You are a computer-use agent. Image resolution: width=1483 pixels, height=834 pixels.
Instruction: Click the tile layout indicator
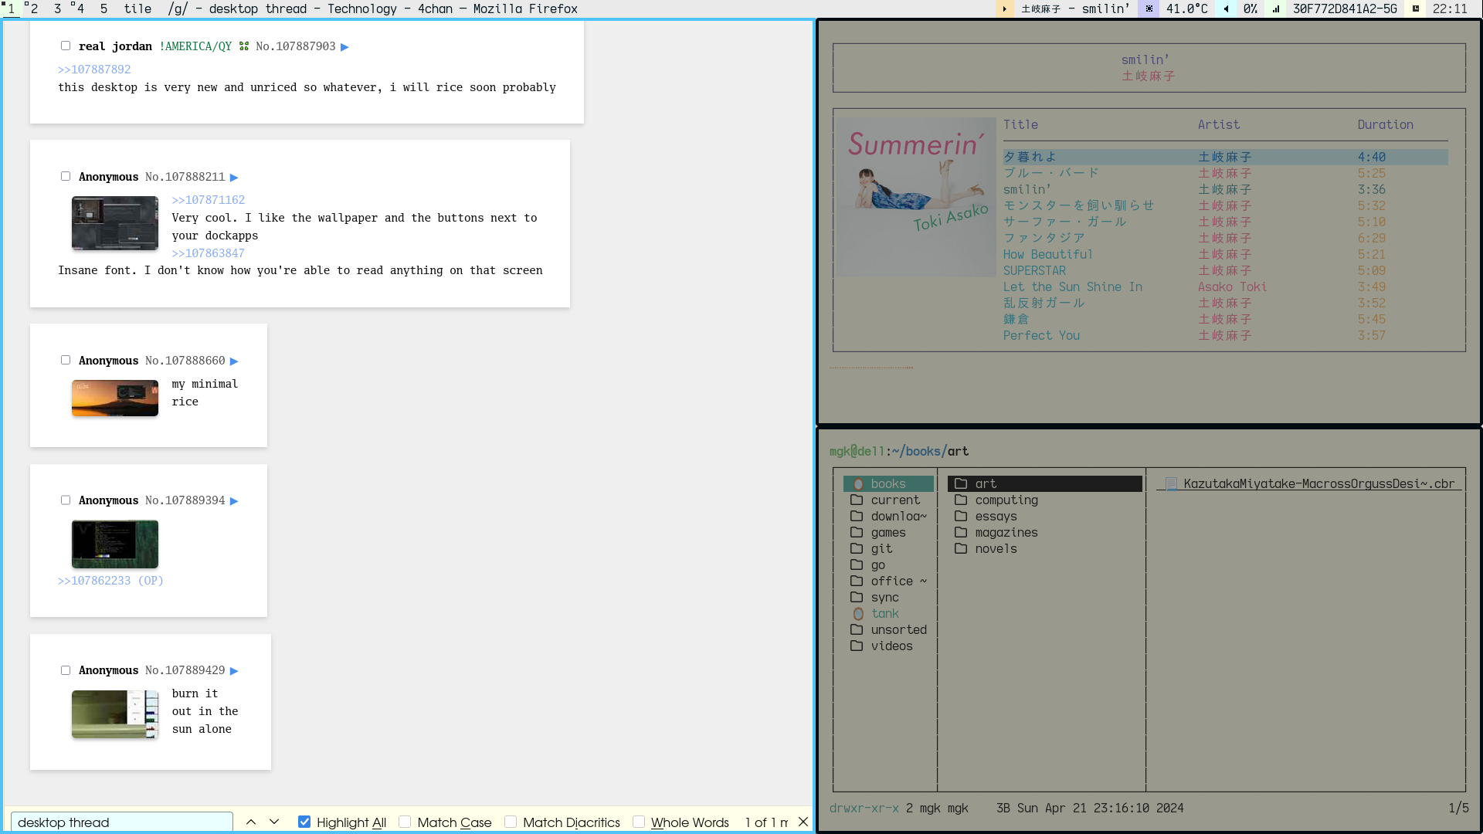pos(137,8)
